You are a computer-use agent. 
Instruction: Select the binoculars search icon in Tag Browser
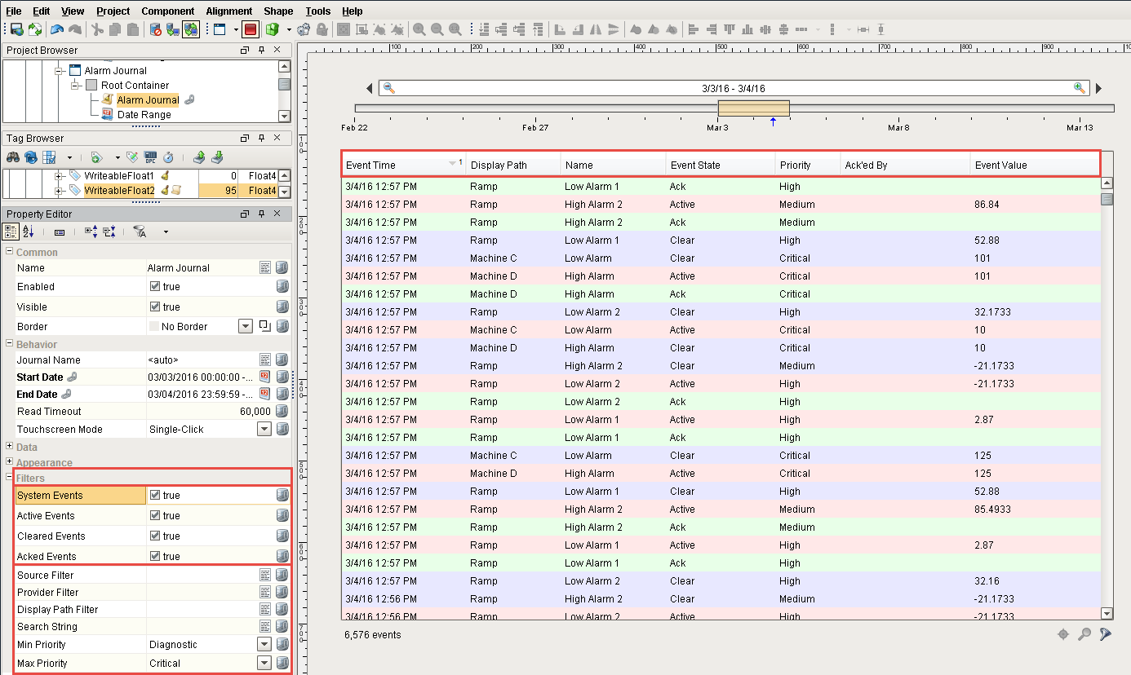[x=13, y=157]
